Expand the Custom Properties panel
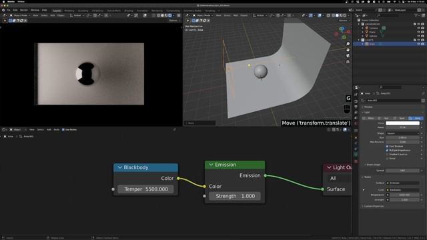The width and height of the screenshot is (427, 240). point(374,206)
